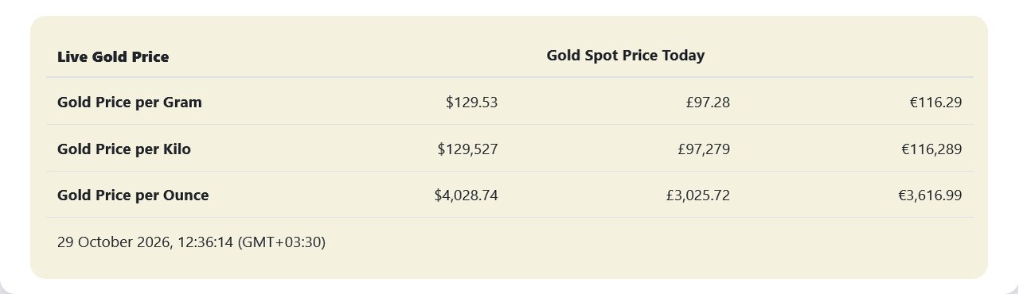
Task: Click the €116,289 per kilo value
Action: tap(931, 149)
